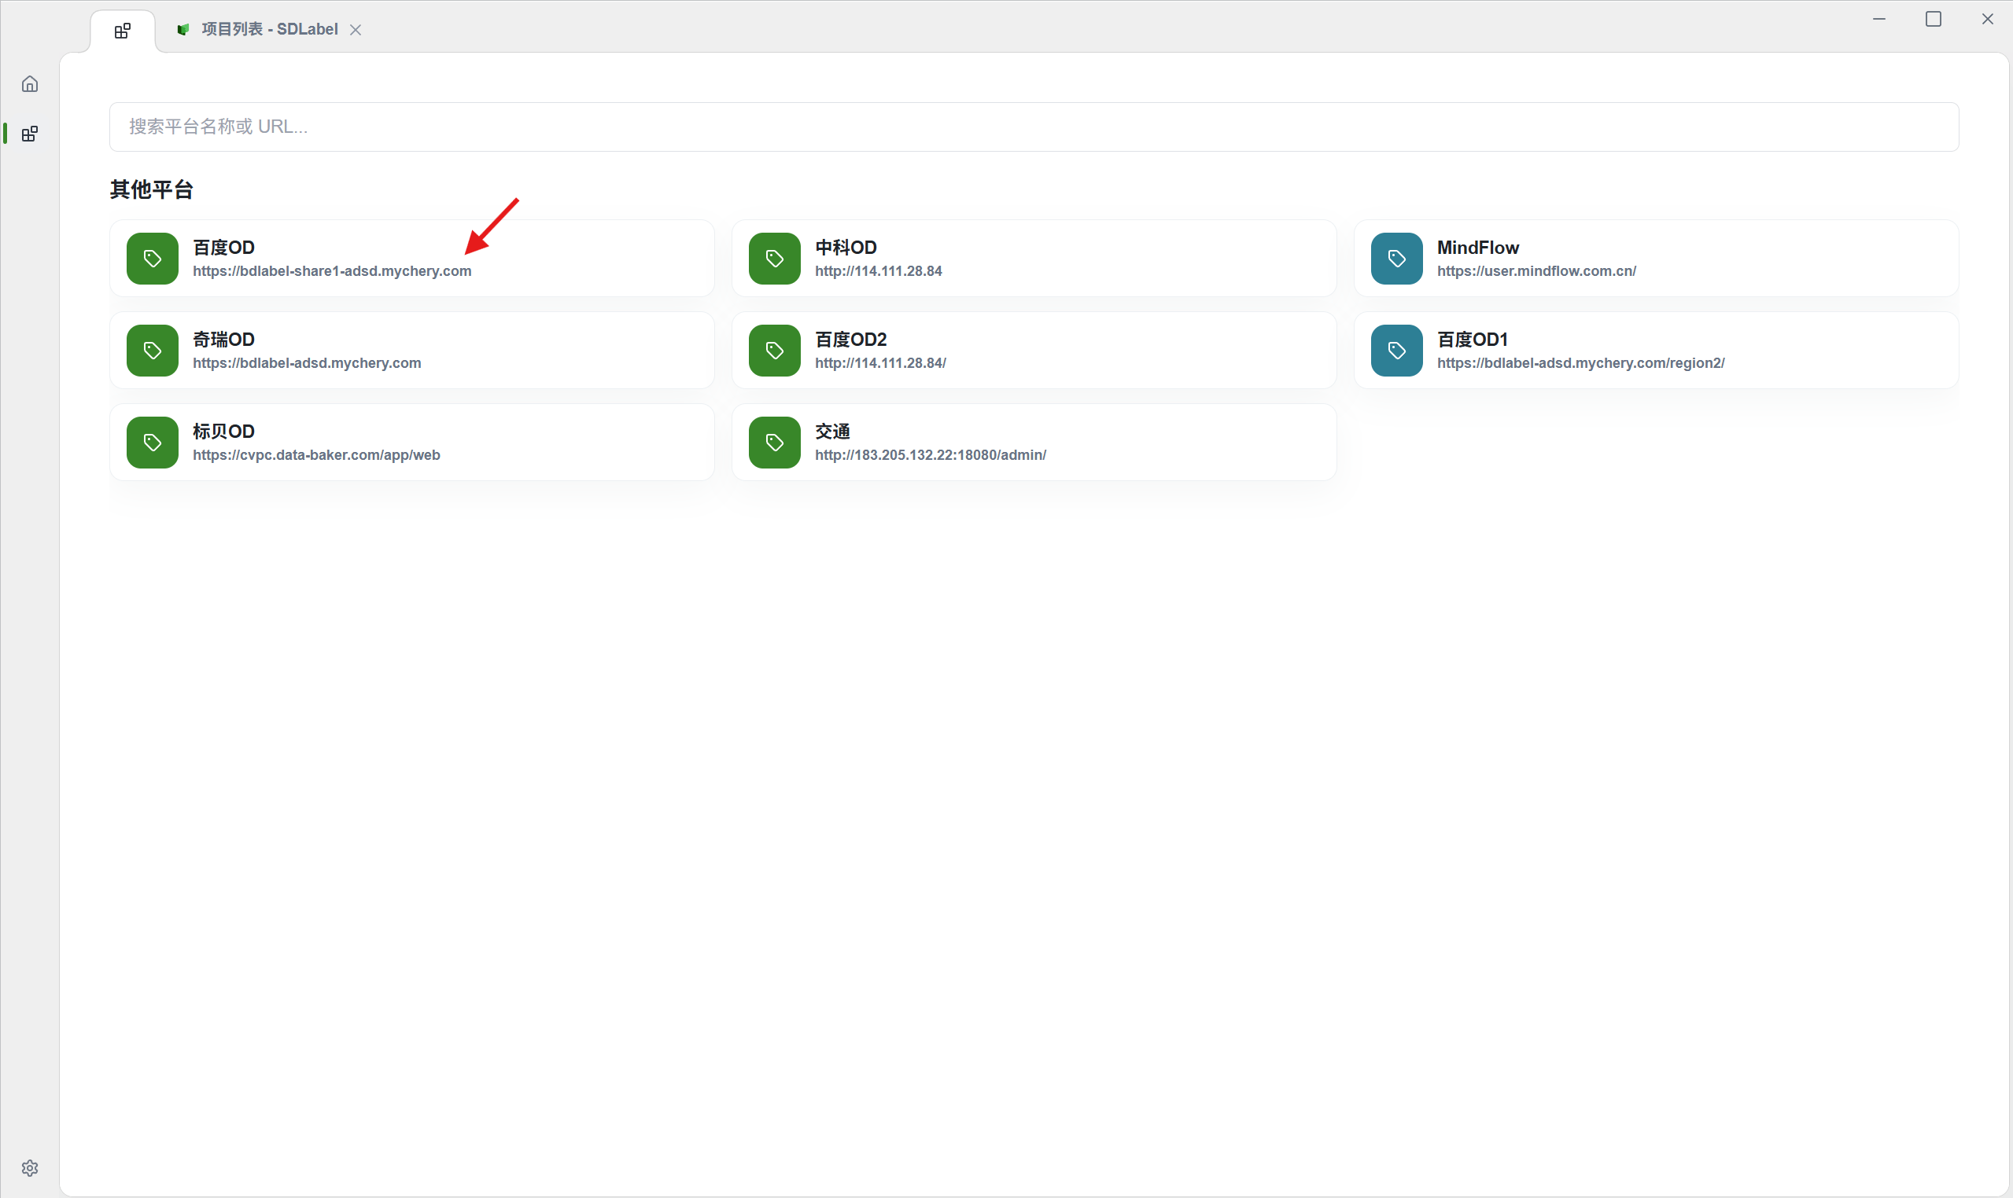Open the 中科OD platform title

(x=846, y=247)
